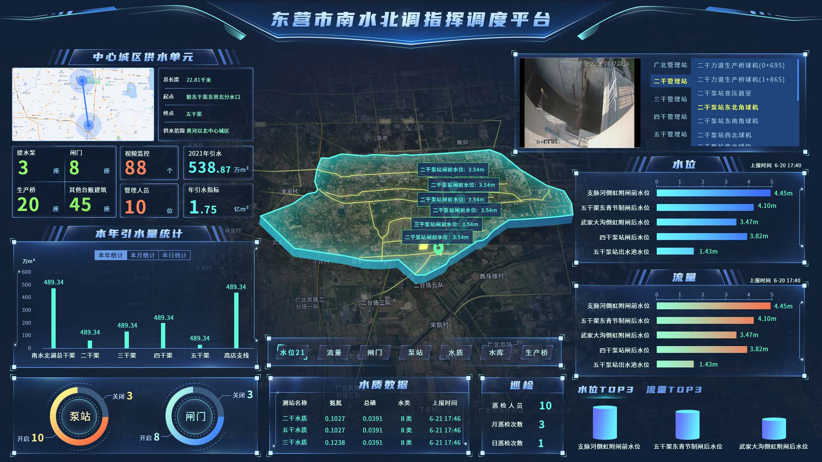This screenshot has height=462, width=822.
Task: Click the camera list scrollbar
Action: click(x=798, y=80)
